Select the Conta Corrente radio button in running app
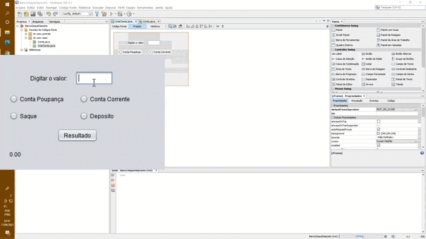Image resolution: width=426 pixels, height=239 pixels. (84, 99)
